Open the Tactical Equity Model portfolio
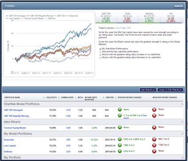 (15, 128)
